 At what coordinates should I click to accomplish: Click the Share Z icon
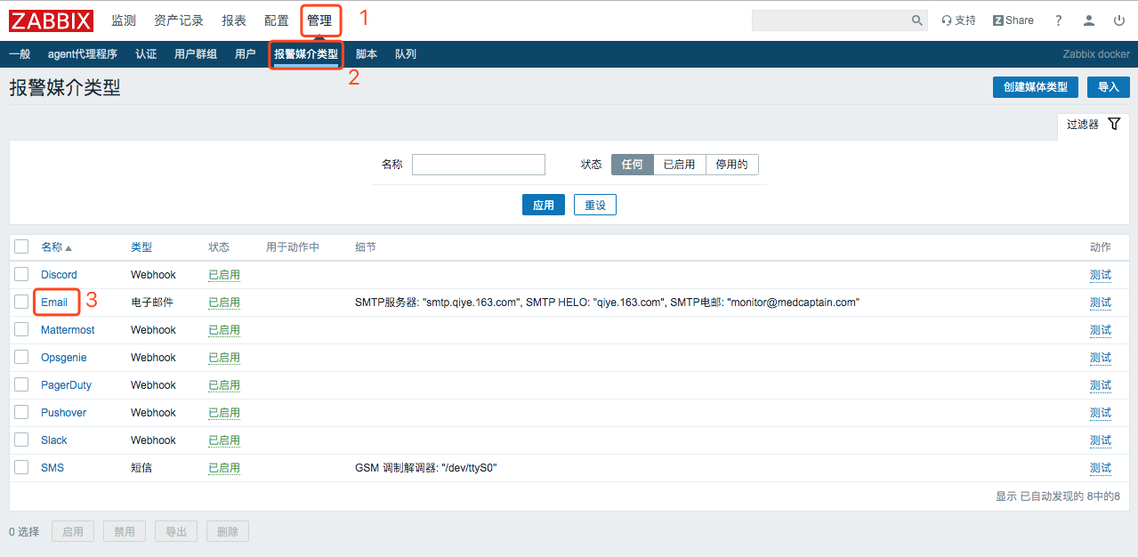(x=998, y=20)
